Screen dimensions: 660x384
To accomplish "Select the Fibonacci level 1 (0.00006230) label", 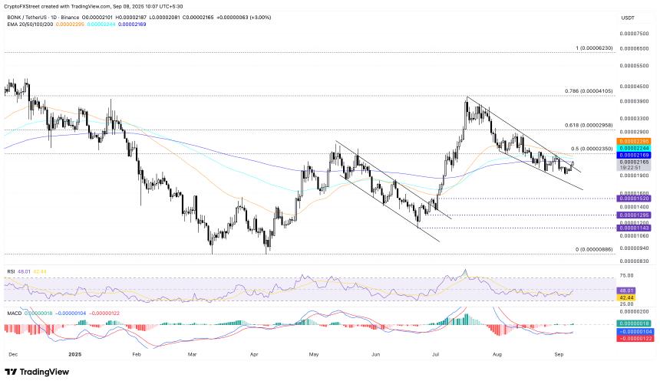I will (594, 48).
